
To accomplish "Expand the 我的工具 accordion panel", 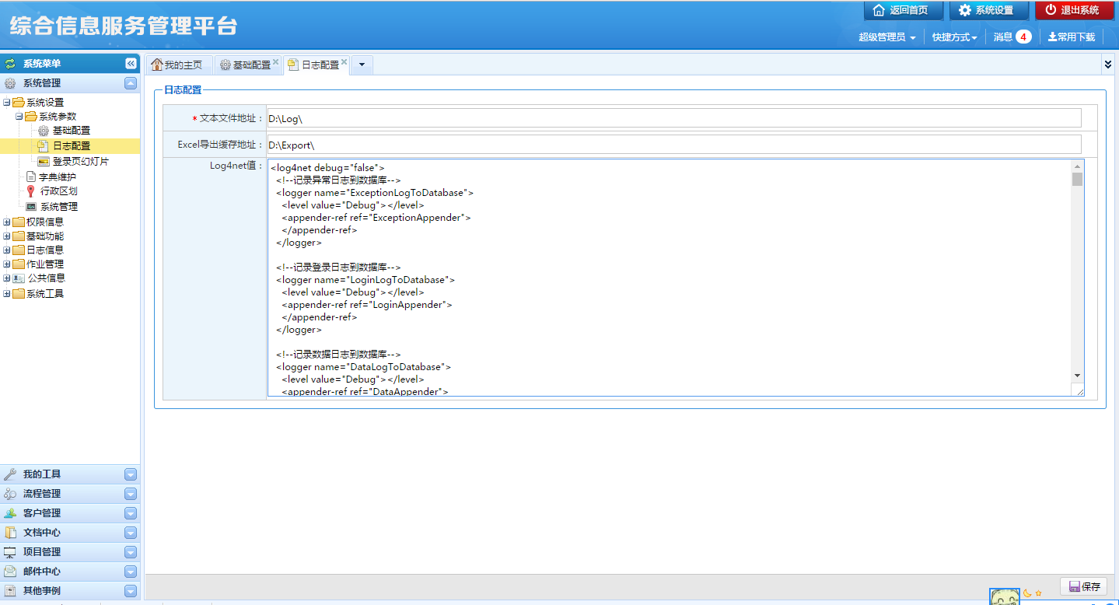I will pyautogui.click(x=131, y=474).
